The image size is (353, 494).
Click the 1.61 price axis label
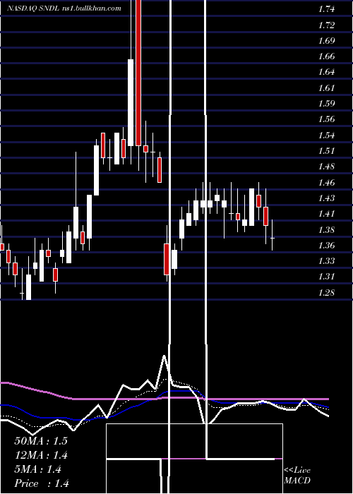[326, 88]
